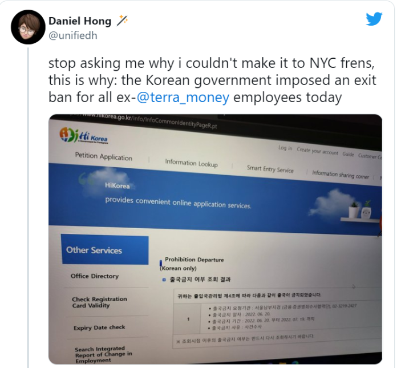Open Search Integrated Report of Change in Employment
Viewport: 397px width, 368px height.
point(103,354)
